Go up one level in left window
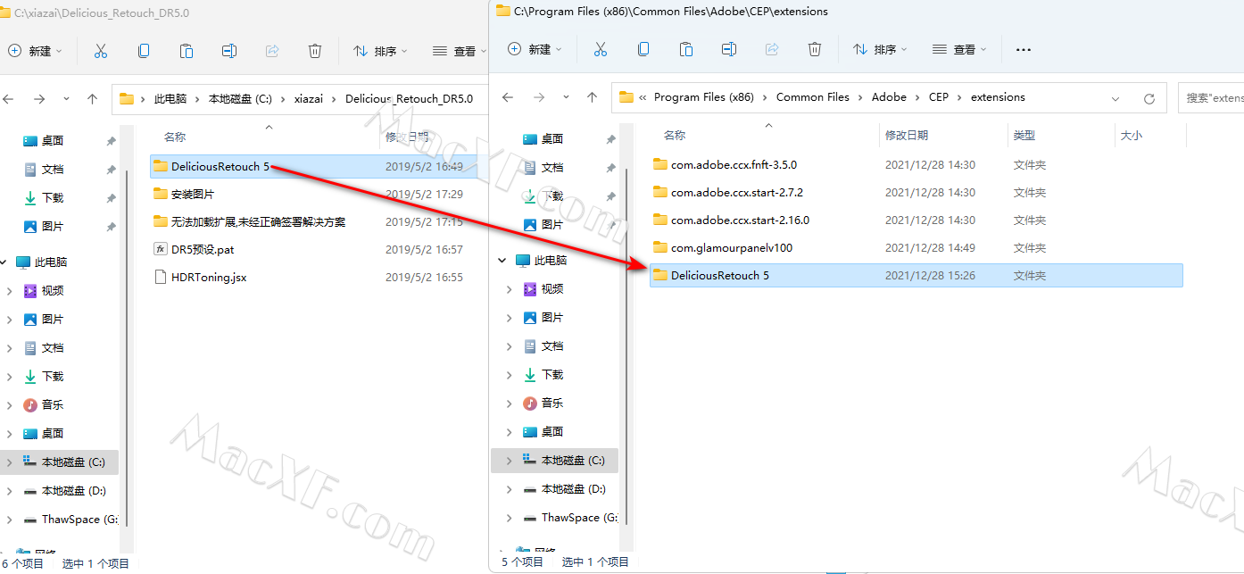This screenshot has width=1244, height=574. [x=92, y=99]
